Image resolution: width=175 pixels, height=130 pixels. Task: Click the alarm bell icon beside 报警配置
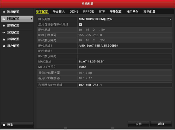click(x=4, y=26)
